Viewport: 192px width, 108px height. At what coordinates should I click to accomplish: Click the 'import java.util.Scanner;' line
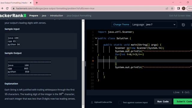(116, 32)
